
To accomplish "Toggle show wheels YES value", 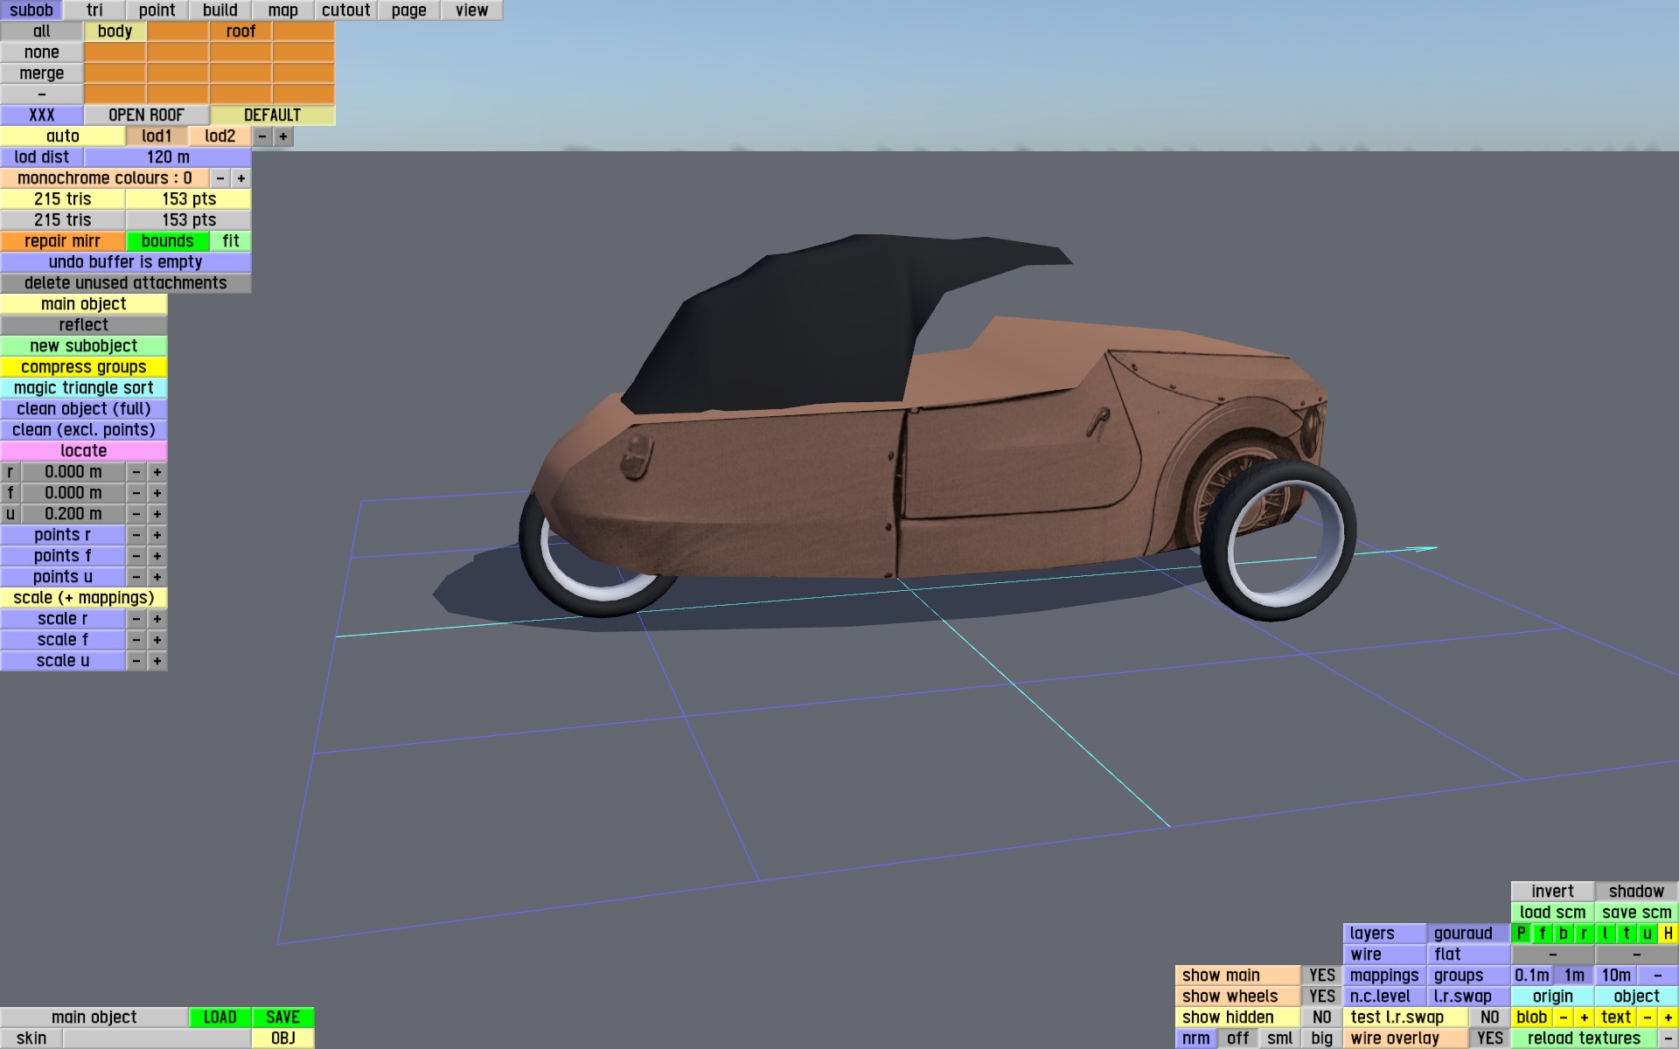I will [x=1321, y=997].
